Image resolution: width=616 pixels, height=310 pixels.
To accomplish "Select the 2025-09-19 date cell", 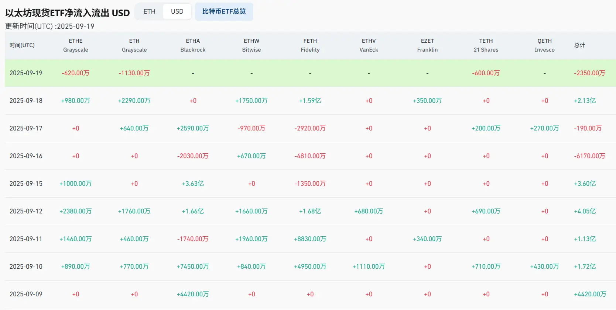I will (26, 73).
